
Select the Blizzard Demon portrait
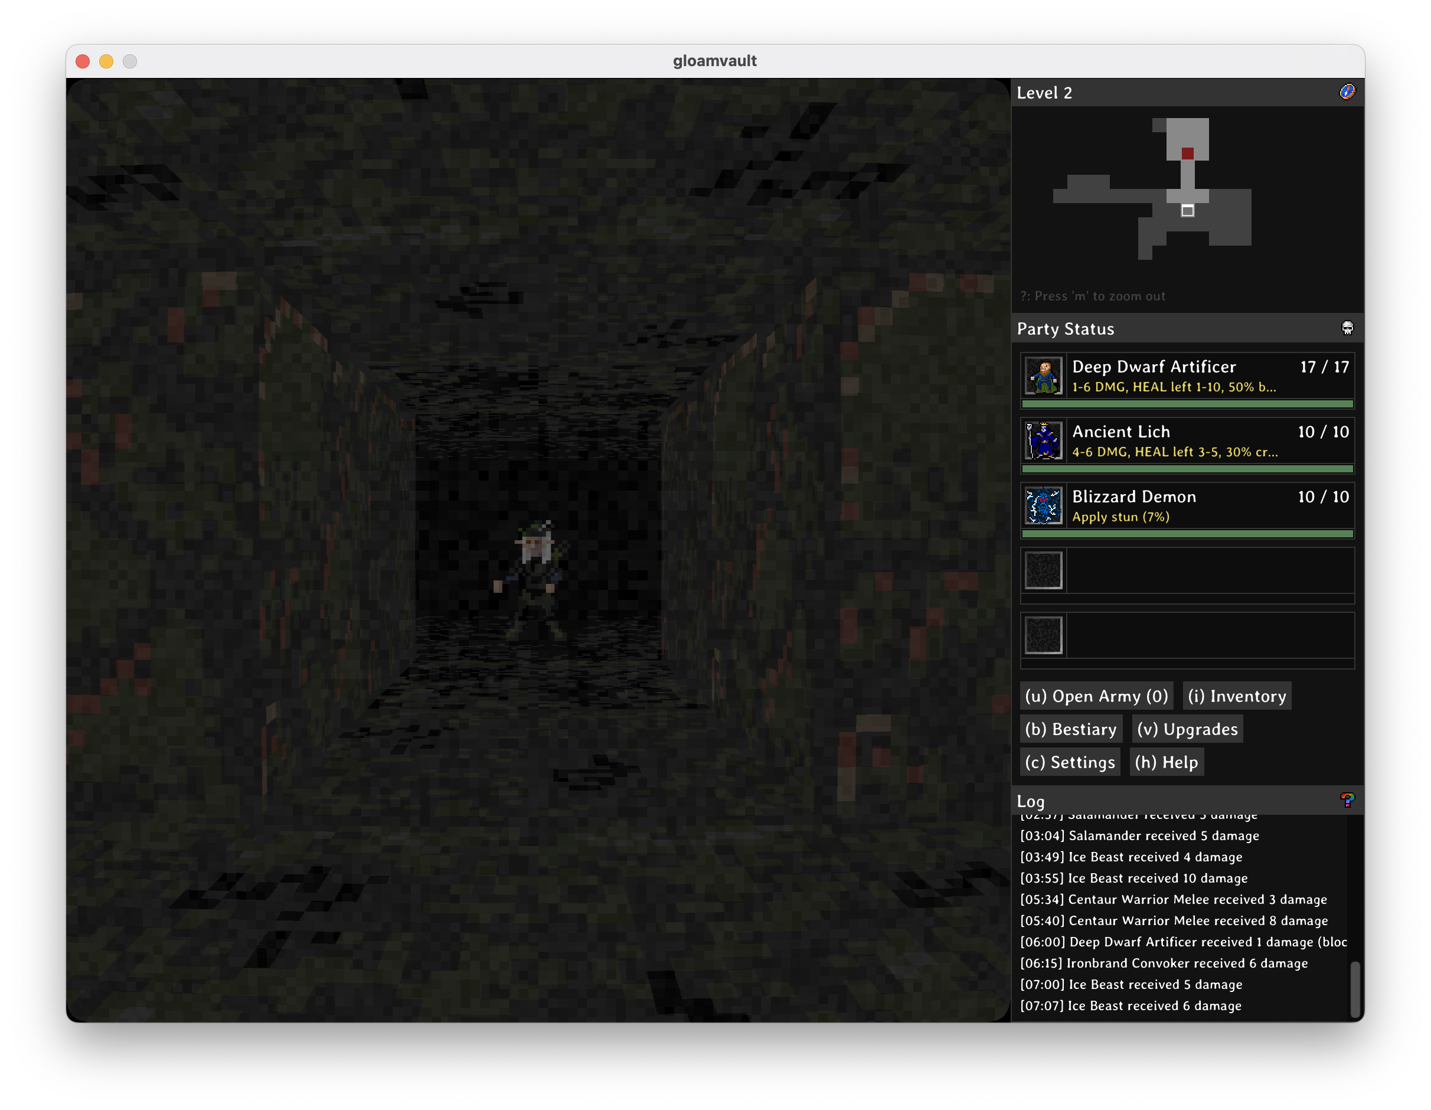[x=1043, y=505]
